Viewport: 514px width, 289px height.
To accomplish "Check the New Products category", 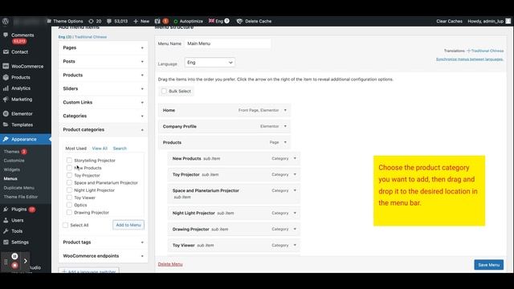I will [69, 168].
